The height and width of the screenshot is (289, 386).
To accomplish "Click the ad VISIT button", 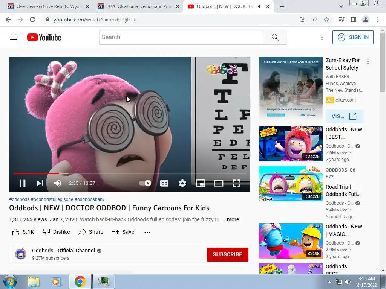I will pyautogui.click(x=344, y=116).
